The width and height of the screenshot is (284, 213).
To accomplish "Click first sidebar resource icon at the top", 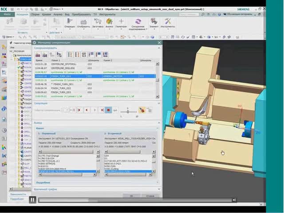I will click(x=4, y=47).
